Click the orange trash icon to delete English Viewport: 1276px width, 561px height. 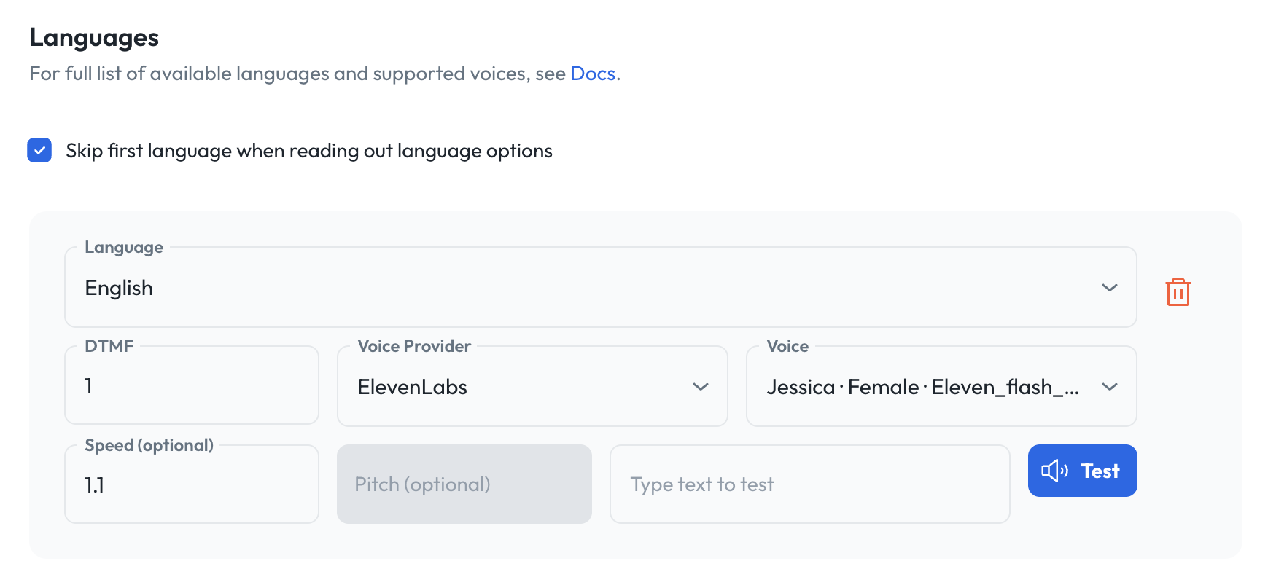[x=1178, y=291]
